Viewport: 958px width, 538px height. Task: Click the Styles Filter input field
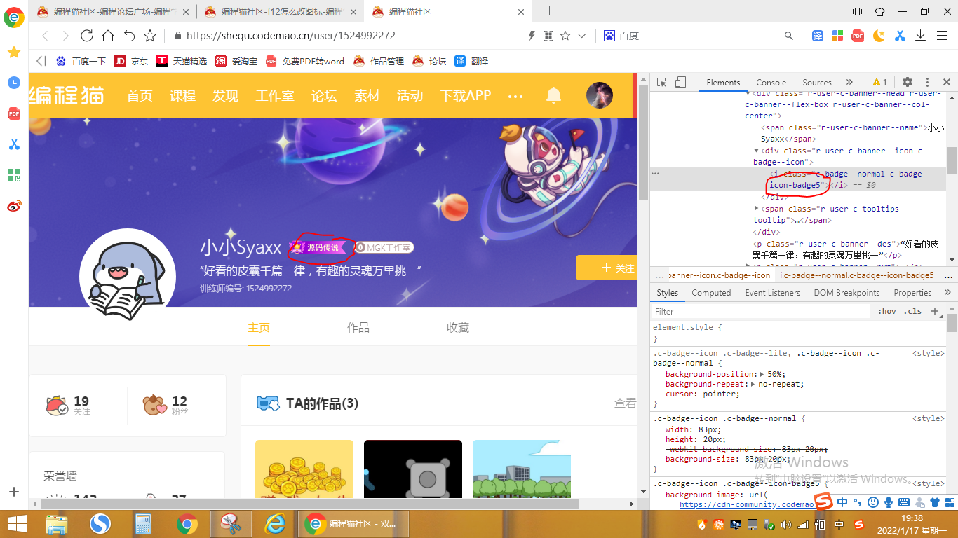coord(762,312)
